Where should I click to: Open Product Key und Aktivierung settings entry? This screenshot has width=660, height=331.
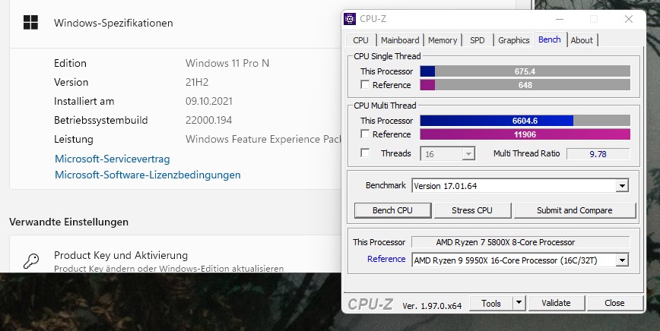pyautogui.click(x=175, y=254)
